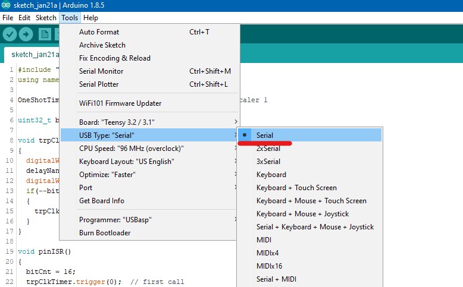Click the New sketch document icon
The width and height of the screenshot is (463, 287).
pos(45,34)
